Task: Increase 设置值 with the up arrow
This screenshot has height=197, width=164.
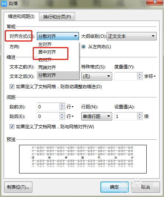Action: [139, 115]
